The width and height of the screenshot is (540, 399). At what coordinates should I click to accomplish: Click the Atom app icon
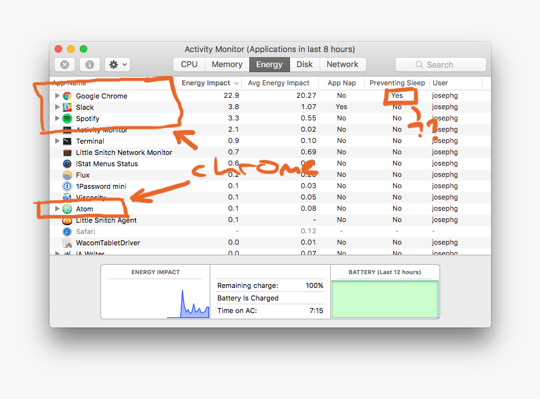click(67, 209)
